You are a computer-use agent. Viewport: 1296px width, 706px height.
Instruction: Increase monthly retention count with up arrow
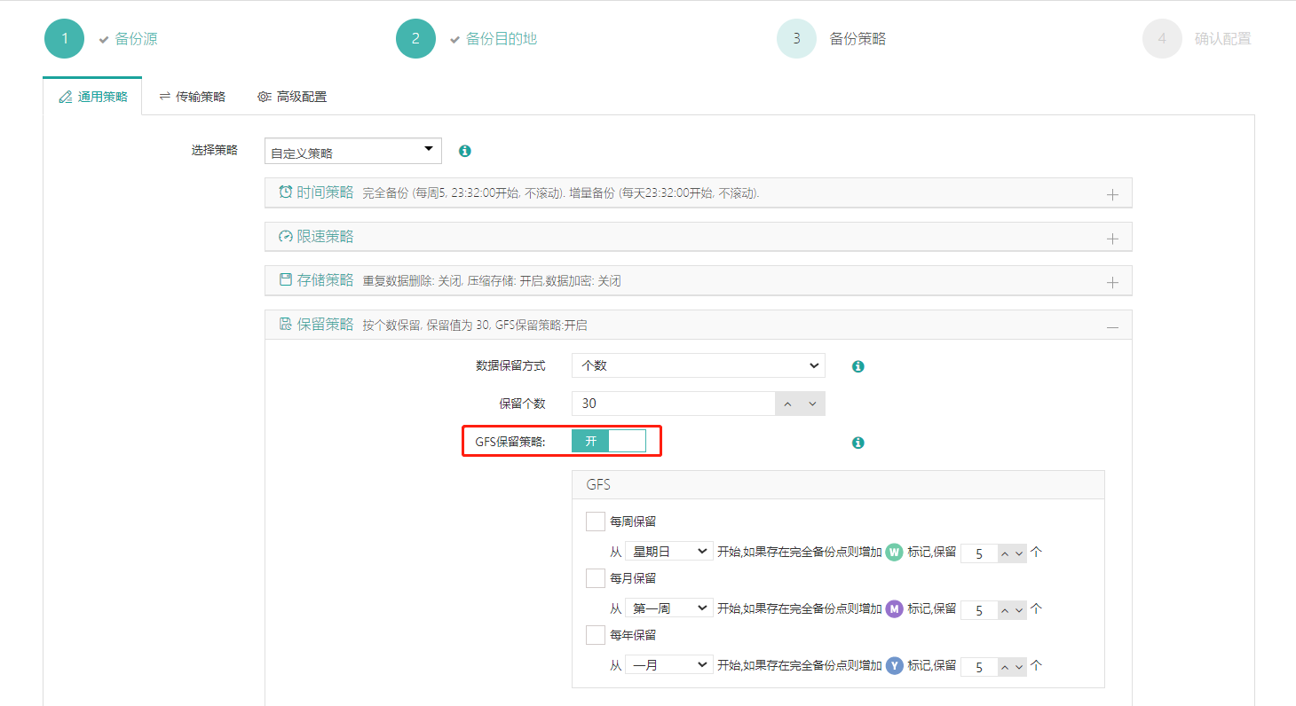(x=1005, y=610)
